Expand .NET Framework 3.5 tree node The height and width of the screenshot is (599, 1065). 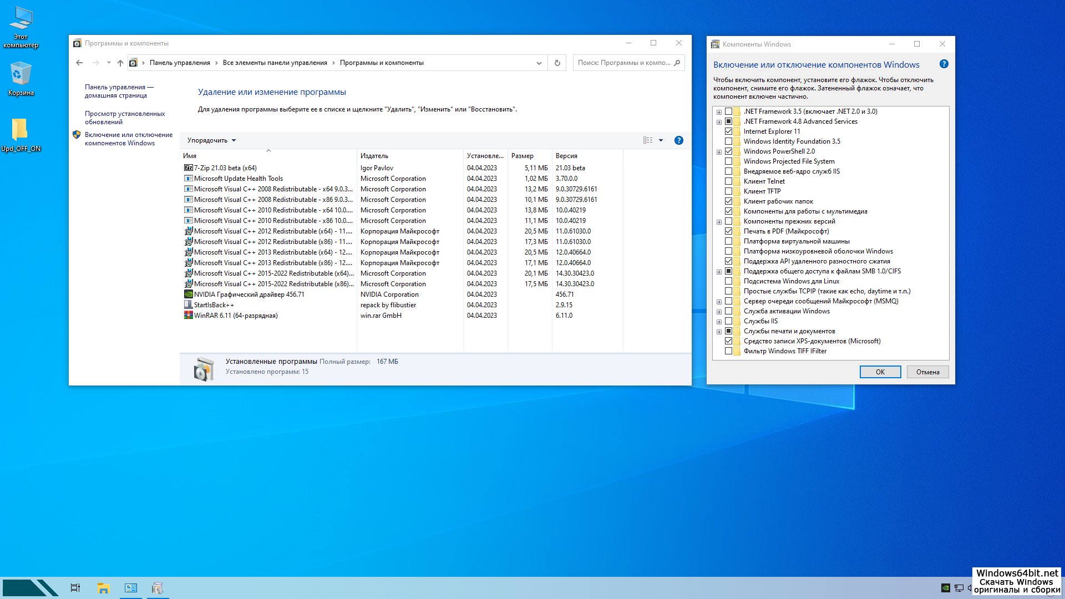(x=719, y=111)
